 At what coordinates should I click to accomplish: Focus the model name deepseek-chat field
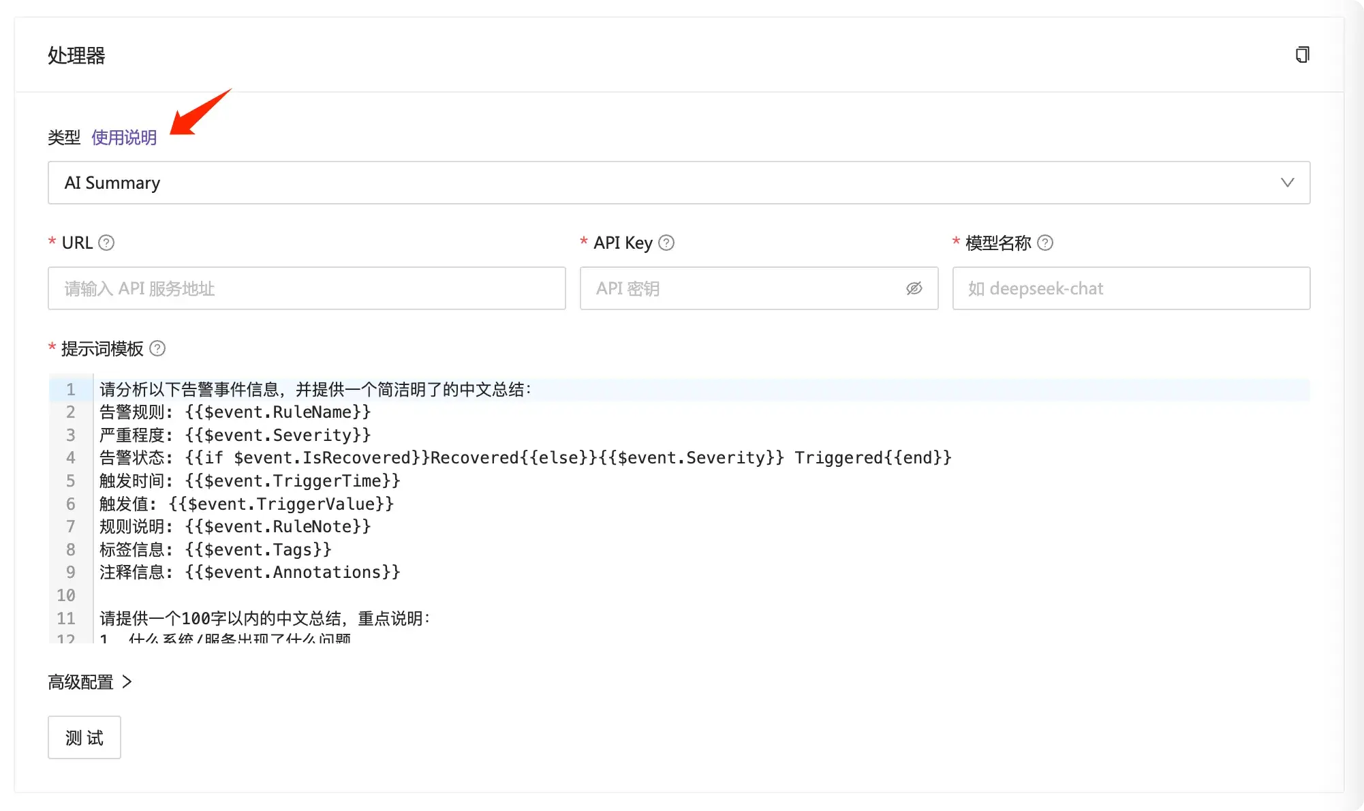tap(1131, 288)
